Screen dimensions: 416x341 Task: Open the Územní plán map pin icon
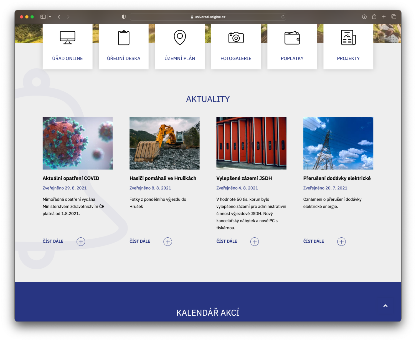180,37
